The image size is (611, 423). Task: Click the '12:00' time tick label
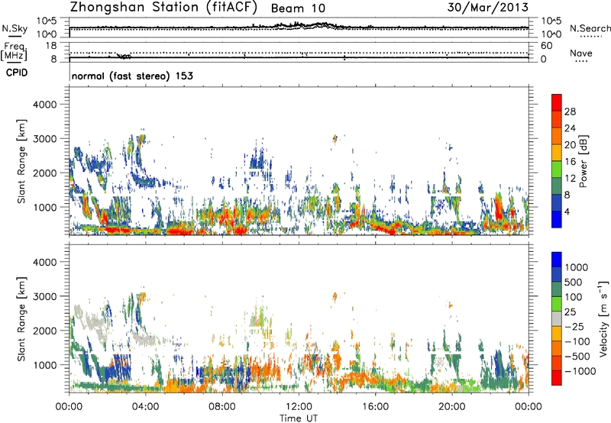(299, 407)
